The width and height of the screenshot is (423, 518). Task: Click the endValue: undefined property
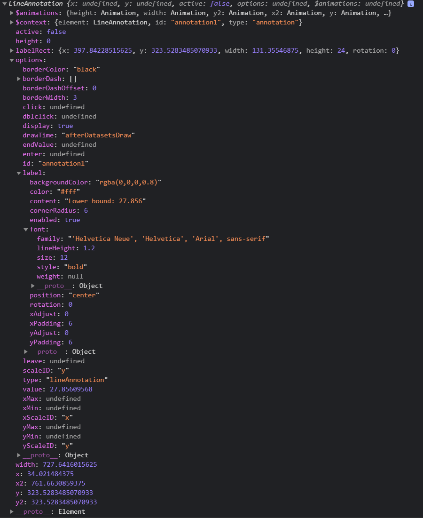(59, 145)
